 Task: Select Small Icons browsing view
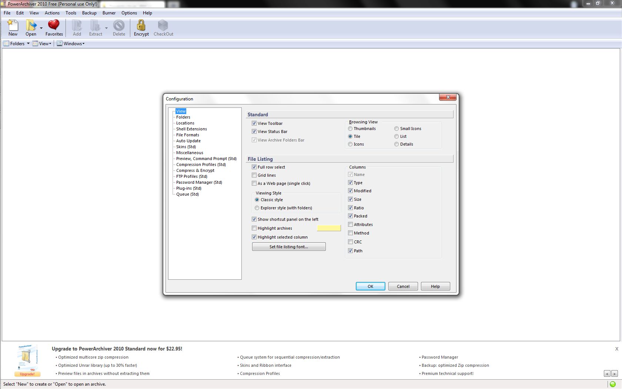tap(397, 129)
